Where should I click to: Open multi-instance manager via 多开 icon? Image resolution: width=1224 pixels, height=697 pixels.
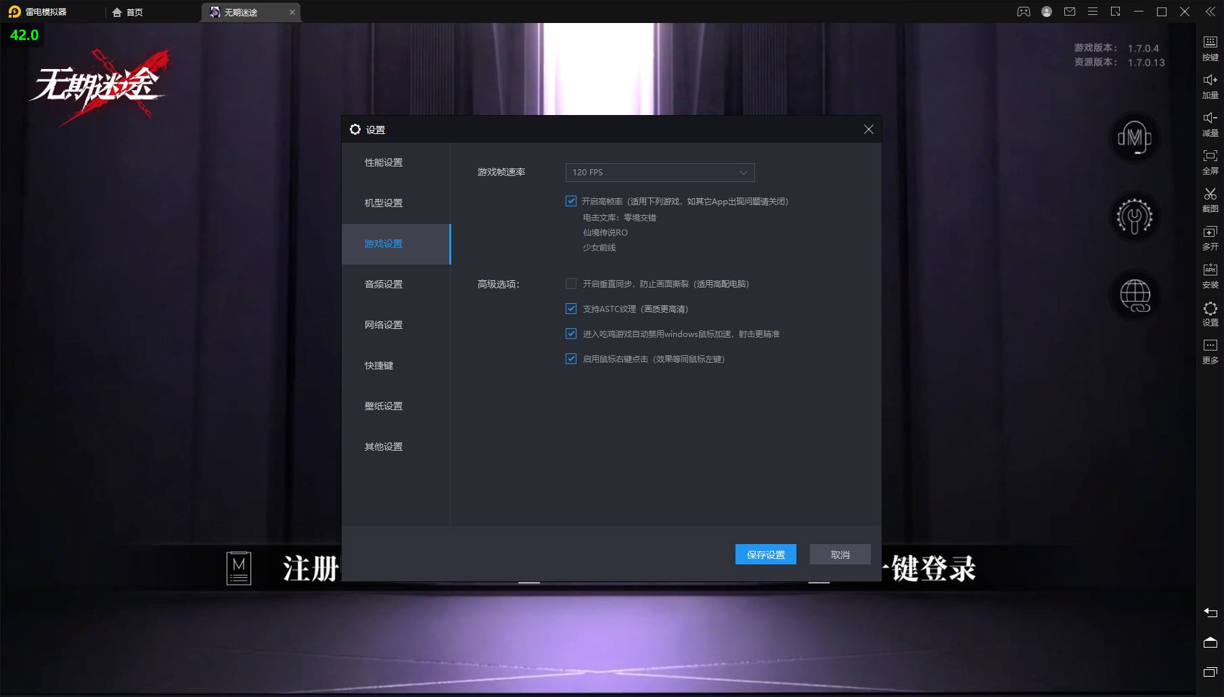point(1210,237)
